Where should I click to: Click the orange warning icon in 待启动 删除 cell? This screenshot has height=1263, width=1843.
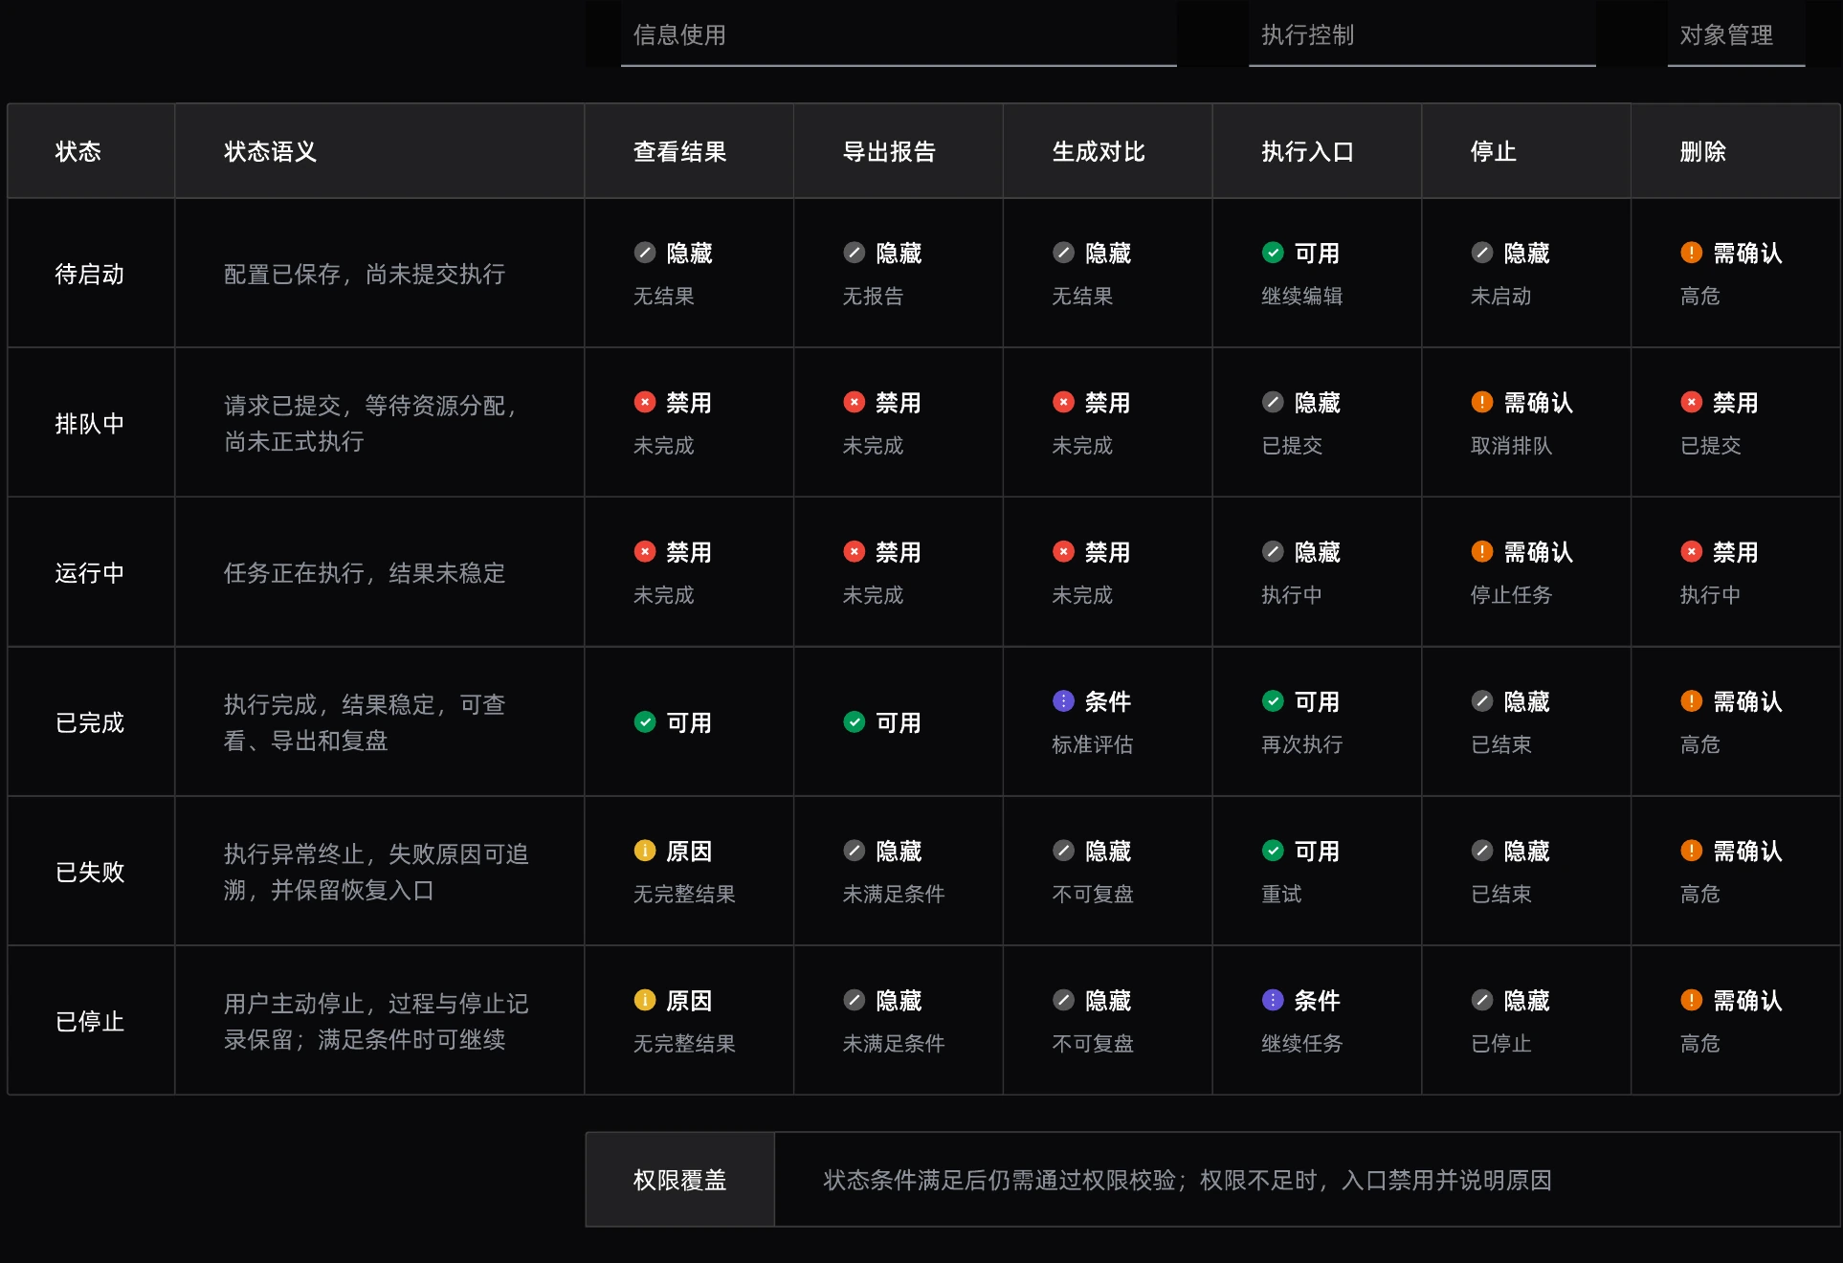pos(1692,253)
